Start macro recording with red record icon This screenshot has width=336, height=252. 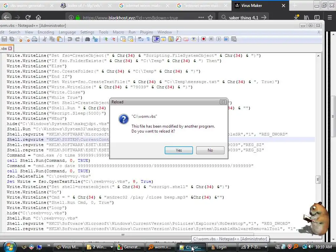click(203, 39)
